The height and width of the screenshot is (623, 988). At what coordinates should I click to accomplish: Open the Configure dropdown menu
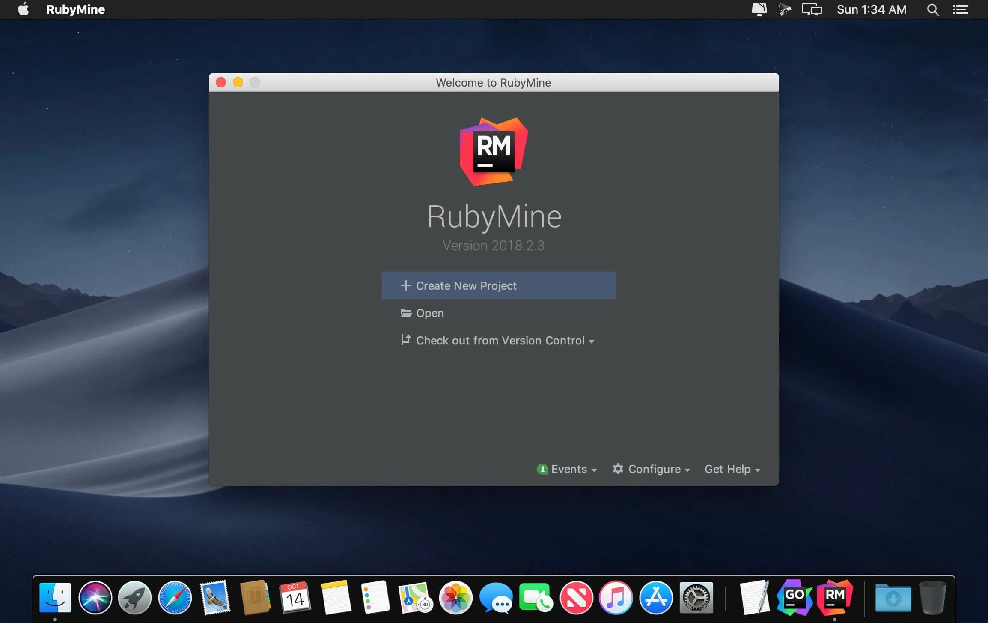tap(652, 469)
